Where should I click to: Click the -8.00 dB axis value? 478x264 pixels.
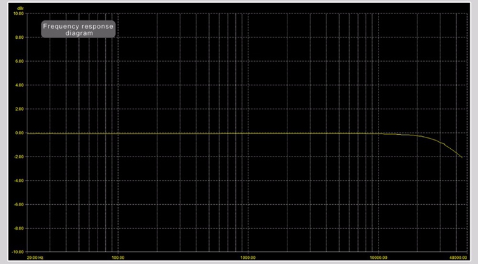(x=19, y=228)
